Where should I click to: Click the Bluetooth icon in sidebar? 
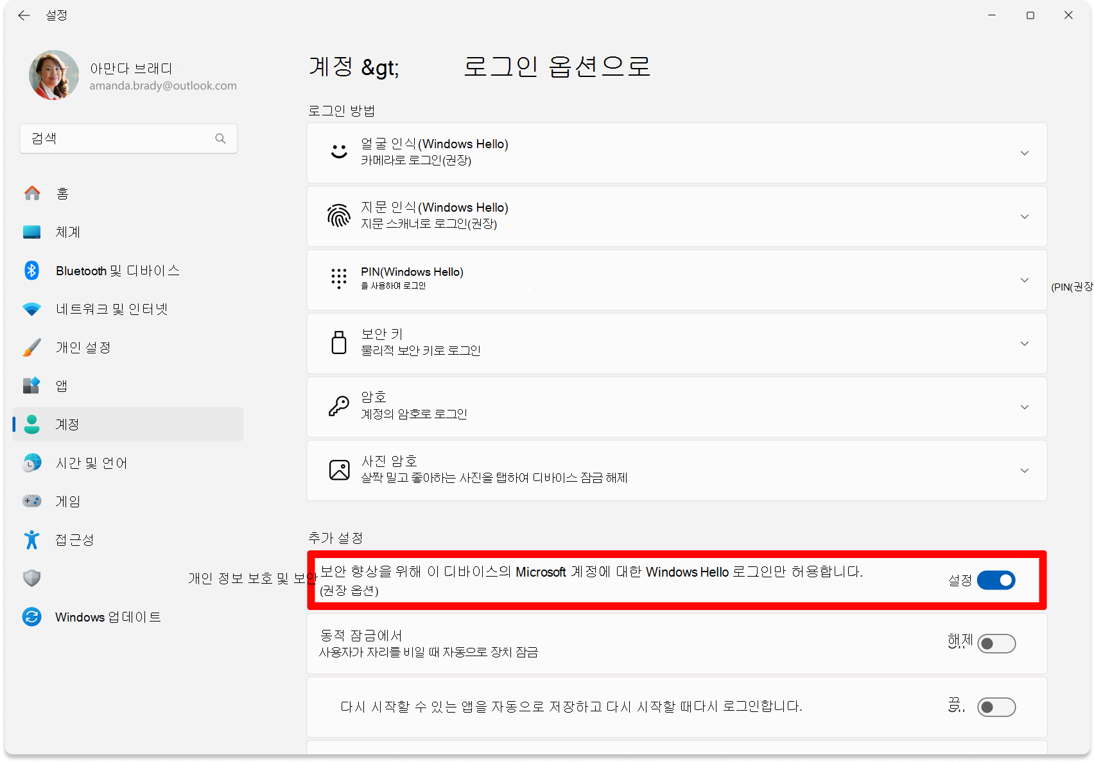click(x=31, y=270)
